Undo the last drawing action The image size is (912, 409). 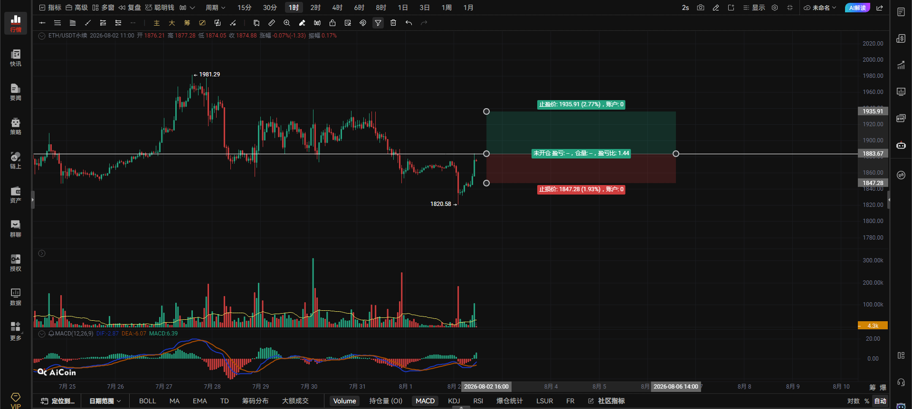(x=408, y=23)
